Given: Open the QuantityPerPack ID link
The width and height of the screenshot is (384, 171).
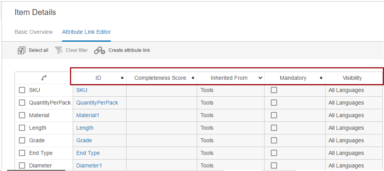Looking at the screenshot, I should click(97, 103).
